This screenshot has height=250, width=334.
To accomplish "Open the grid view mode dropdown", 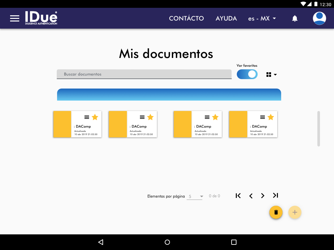I will point(271,75).
